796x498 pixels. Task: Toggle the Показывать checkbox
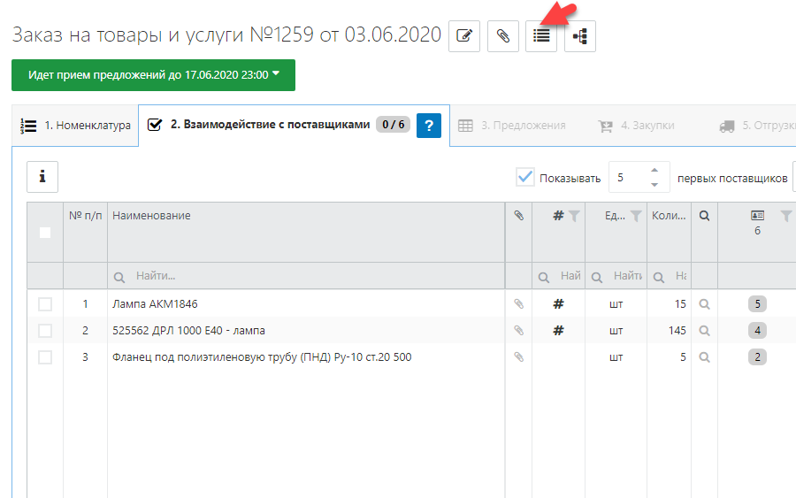click(x=525, y=178)
